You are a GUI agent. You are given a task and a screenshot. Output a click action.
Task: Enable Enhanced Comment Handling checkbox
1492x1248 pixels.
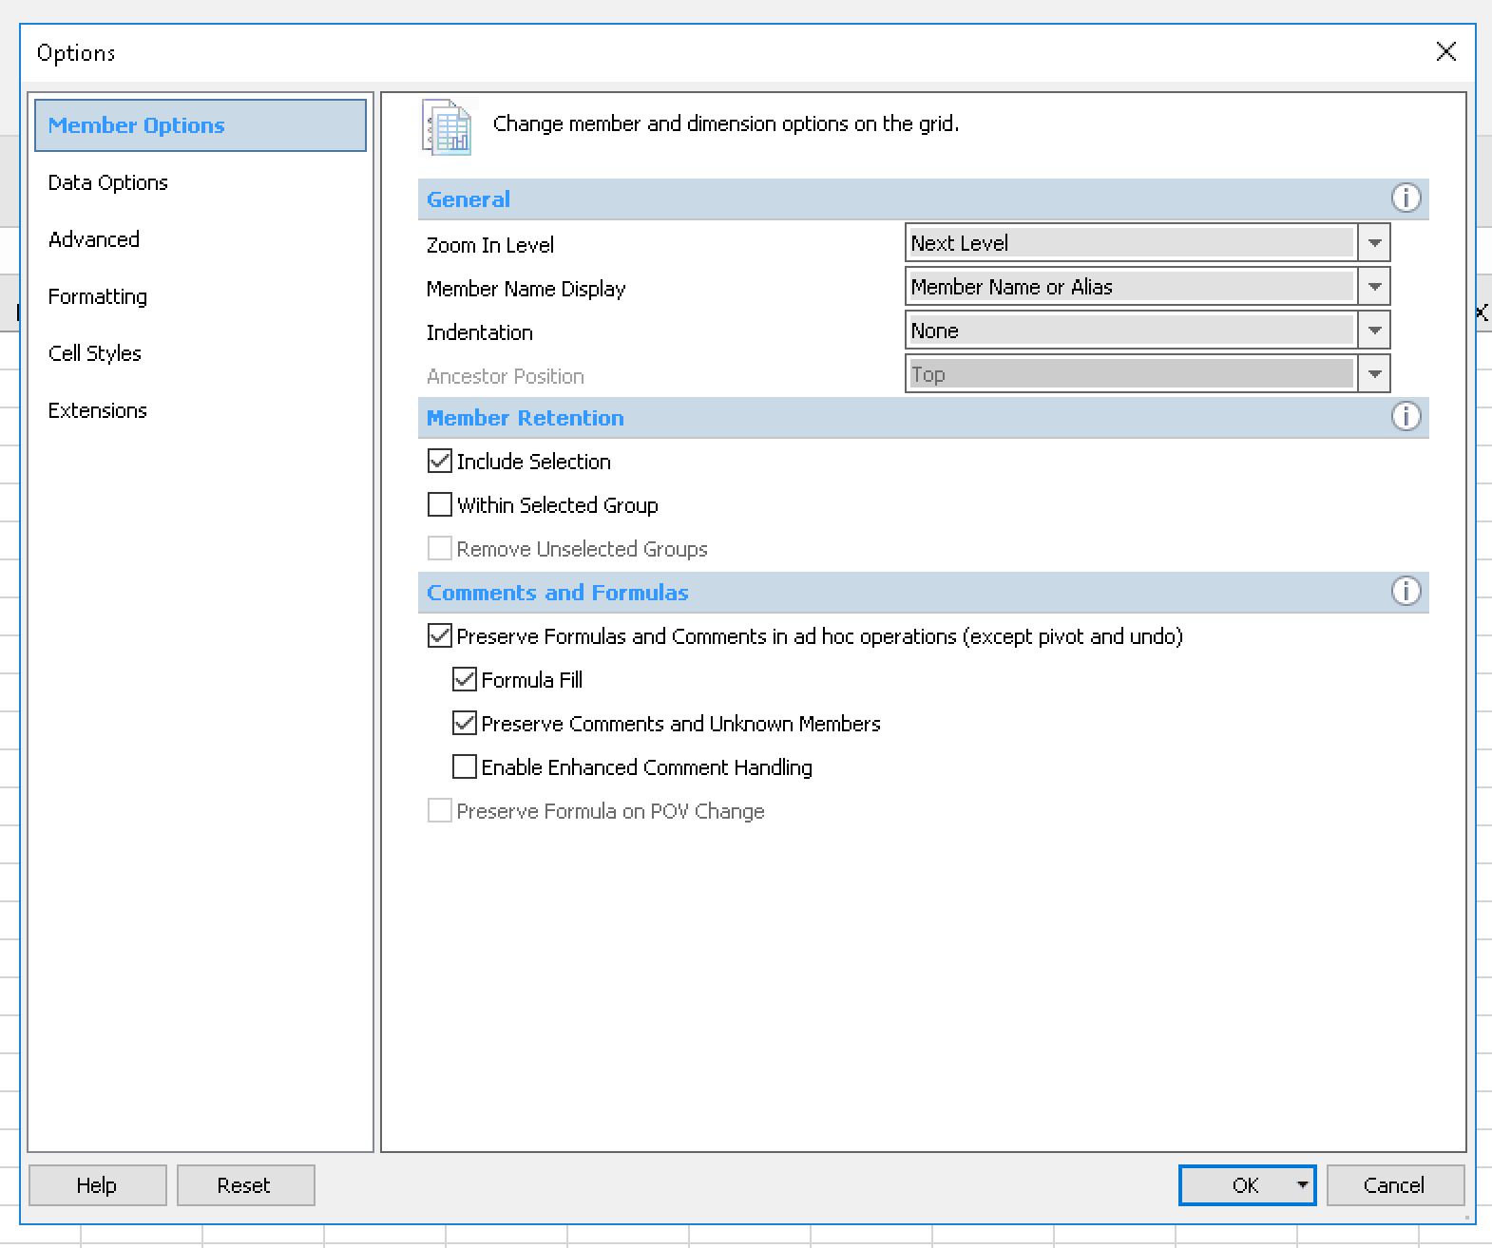coord(464,767)
